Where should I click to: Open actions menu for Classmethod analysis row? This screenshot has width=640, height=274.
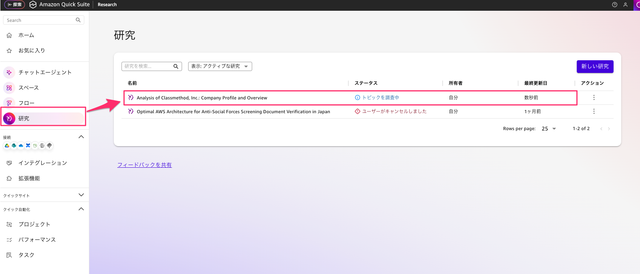coord(594,97)
